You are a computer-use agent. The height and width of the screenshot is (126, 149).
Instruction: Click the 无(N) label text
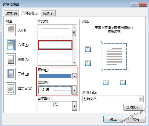[22, 30]
